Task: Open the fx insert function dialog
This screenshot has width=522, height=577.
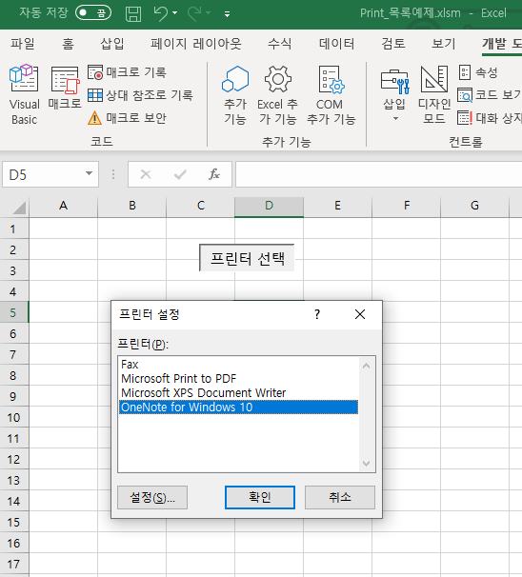Action: 214,174
